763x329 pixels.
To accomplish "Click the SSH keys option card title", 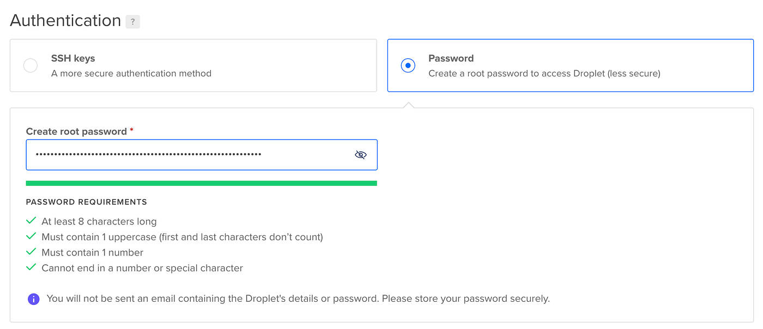I will (x=73, y=58).
